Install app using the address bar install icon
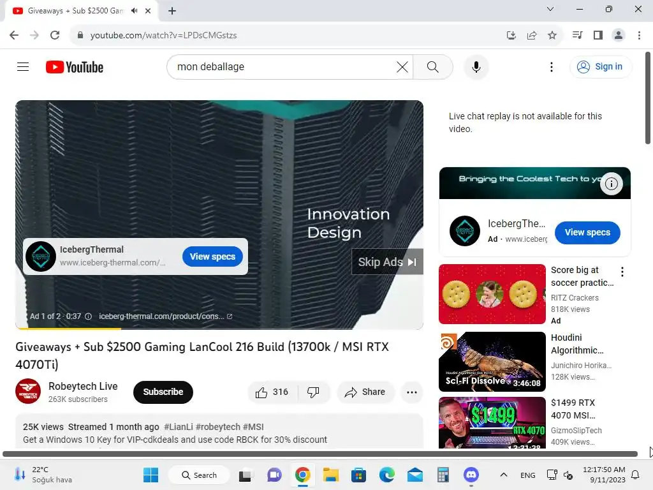 coord(511,35)
